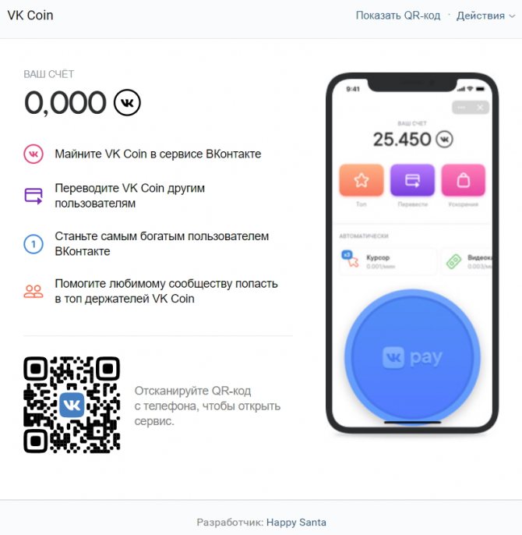Click the close X on phone mockup
The height and width of the screenshot is (535, 522).
(x=480, y=108)
